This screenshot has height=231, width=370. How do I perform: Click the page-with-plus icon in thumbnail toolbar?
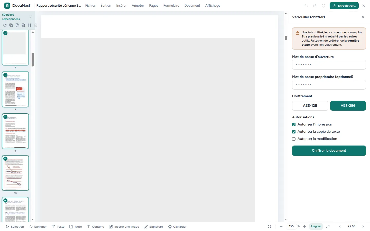click(17, 25)
